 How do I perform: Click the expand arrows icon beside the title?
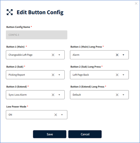10,12
